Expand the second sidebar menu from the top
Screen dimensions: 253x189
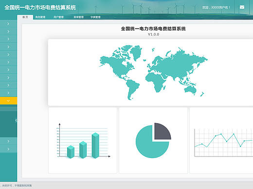(8, 31)
